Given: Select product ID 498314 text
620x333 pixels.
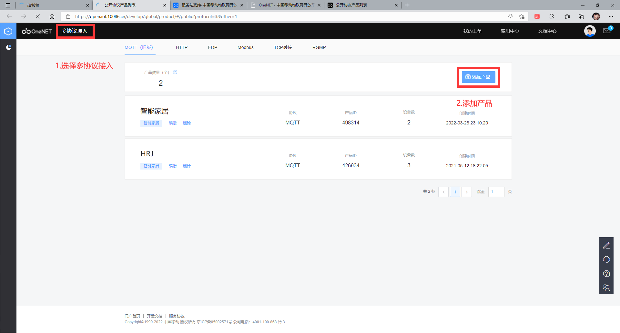Looking at the screenshot, I should (x=351, y=122).
